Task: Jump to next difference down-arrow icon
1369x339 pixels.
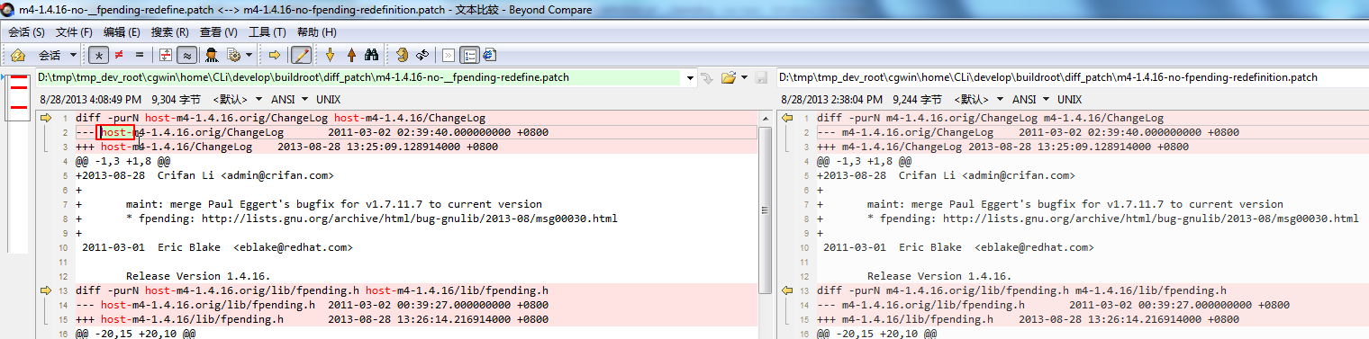Action: pyautogui.click(x=330, y=55)
